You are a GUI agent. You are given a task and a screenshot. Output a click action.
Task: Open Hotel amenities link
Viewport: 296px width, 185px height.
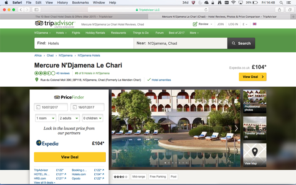point(161,80)
